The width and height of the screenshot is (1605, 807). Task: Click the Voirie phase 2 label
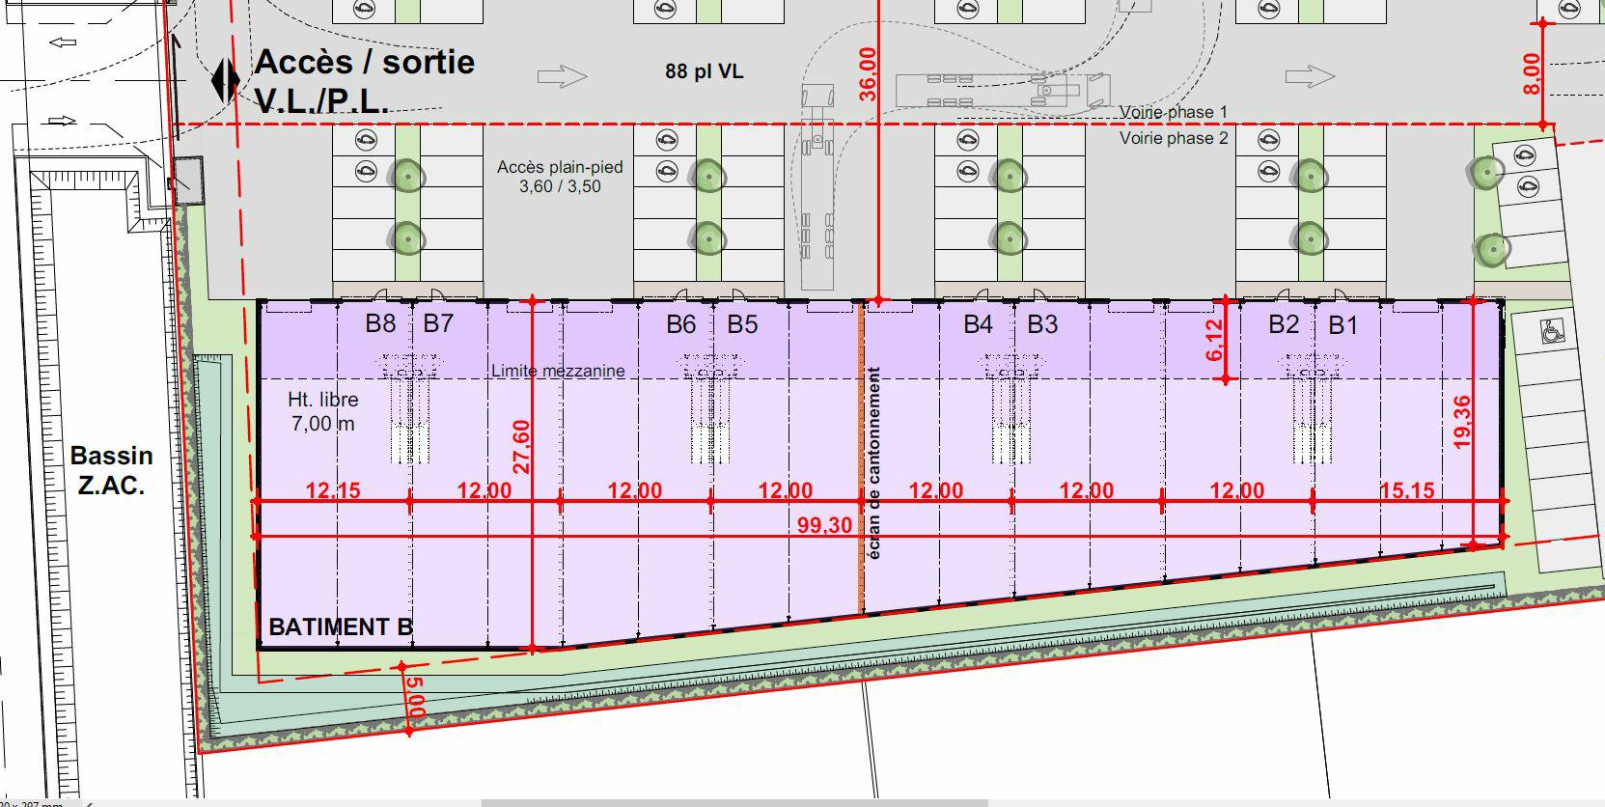pyautogui.click(x=1173, y=138)
